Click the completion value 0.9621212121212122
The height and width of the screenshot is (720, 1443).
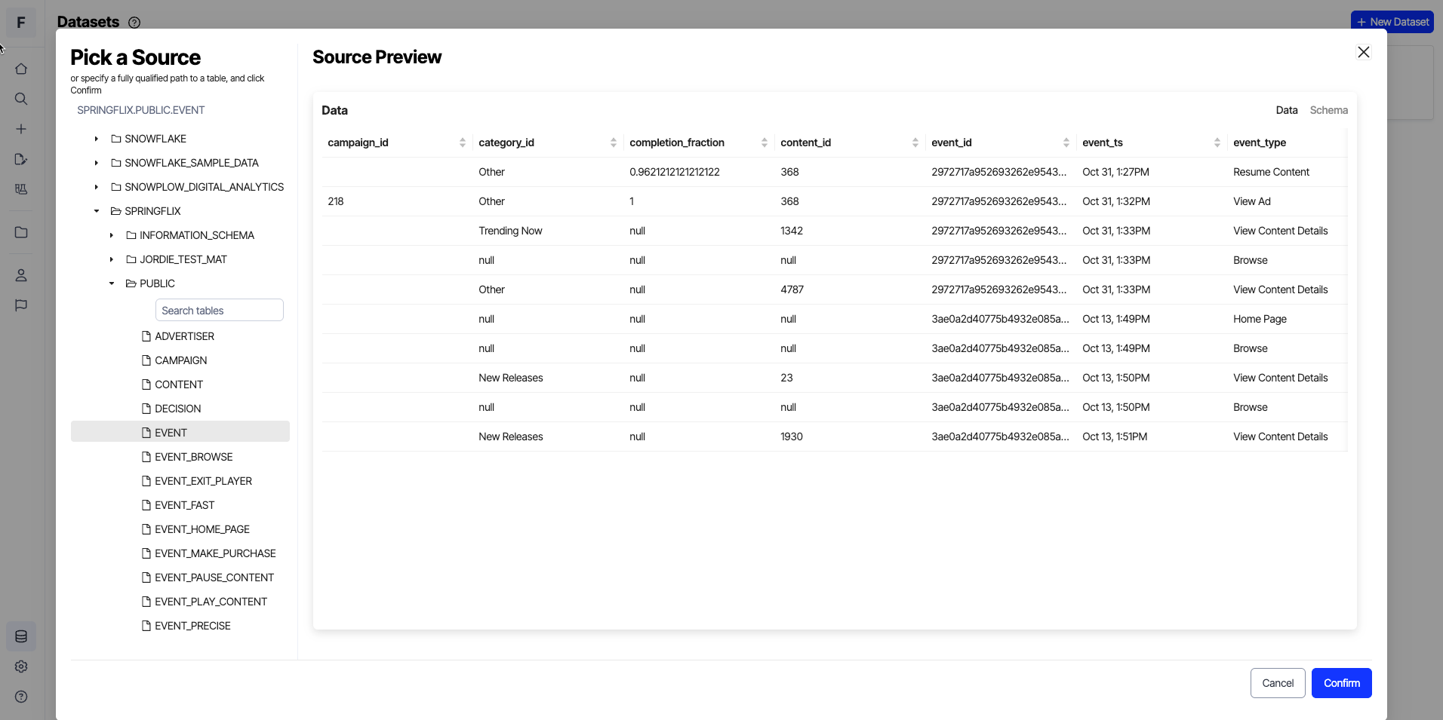point(674,172)
